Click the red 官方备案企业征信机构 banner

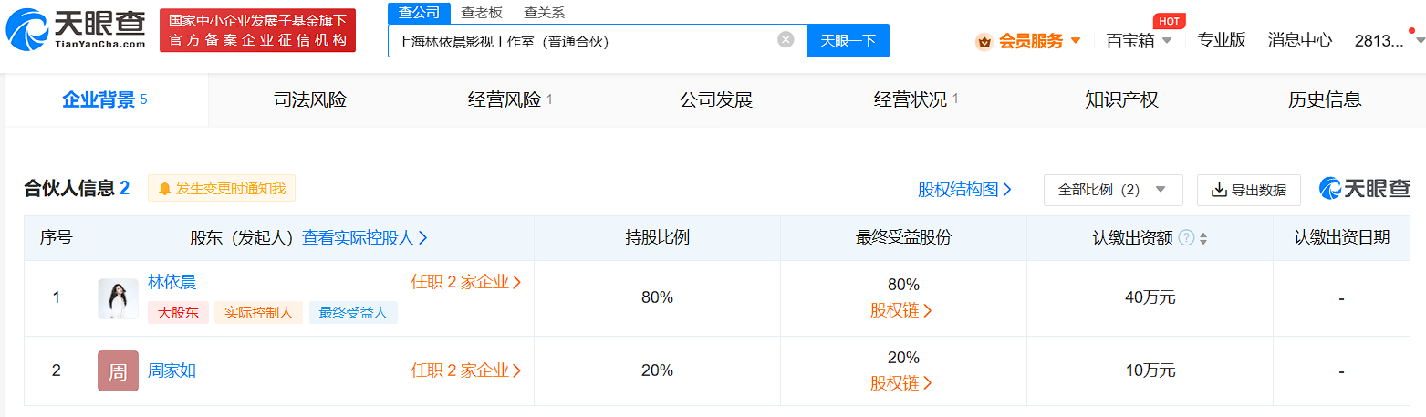[x=258, y=30]
